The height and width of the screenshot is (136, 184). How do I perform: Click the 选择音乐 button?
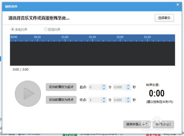click(164, 18)
